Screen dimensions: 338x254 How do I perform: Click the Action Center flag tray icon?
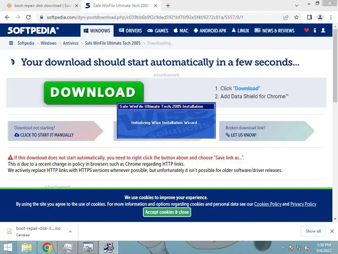click(x=291, y=248)
